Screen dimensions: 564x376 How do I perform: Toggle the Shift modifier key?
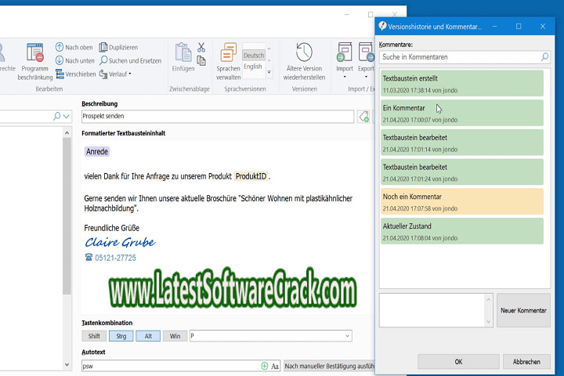(x=94, y=336)
